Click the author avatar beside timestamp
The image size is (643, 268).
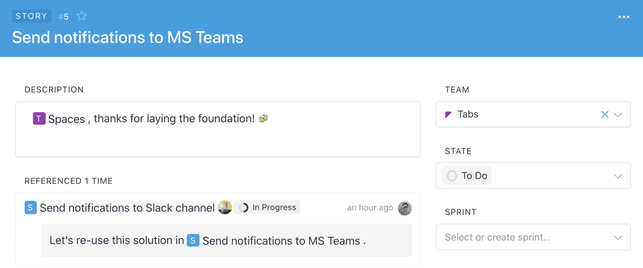[x=405, y=208]
